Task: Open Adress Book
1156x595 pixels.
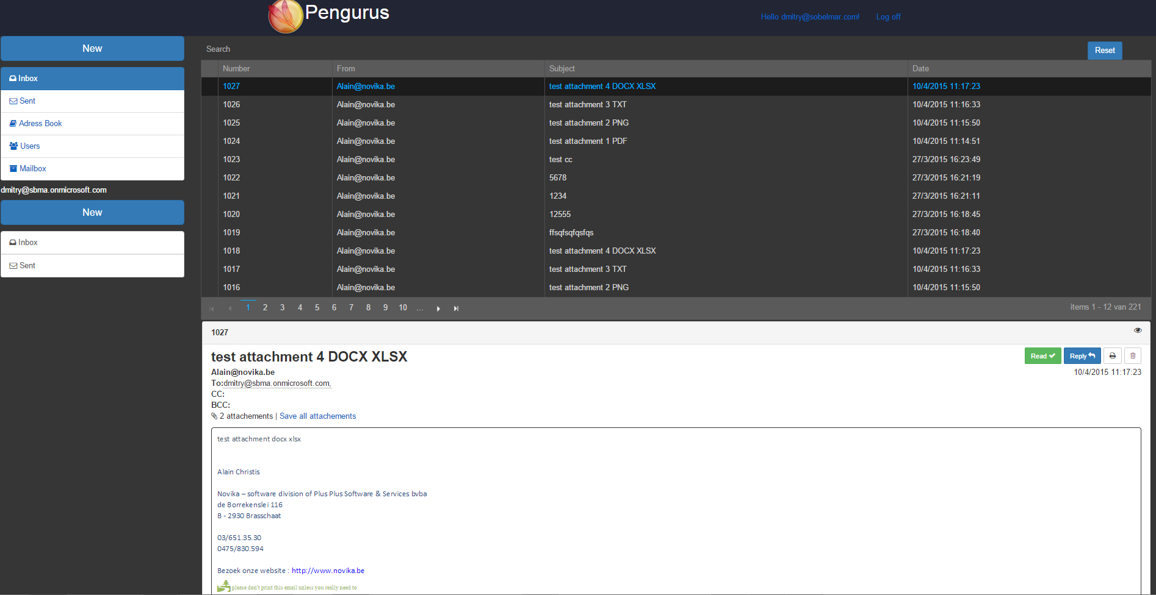Action: [x=92, y=124]
